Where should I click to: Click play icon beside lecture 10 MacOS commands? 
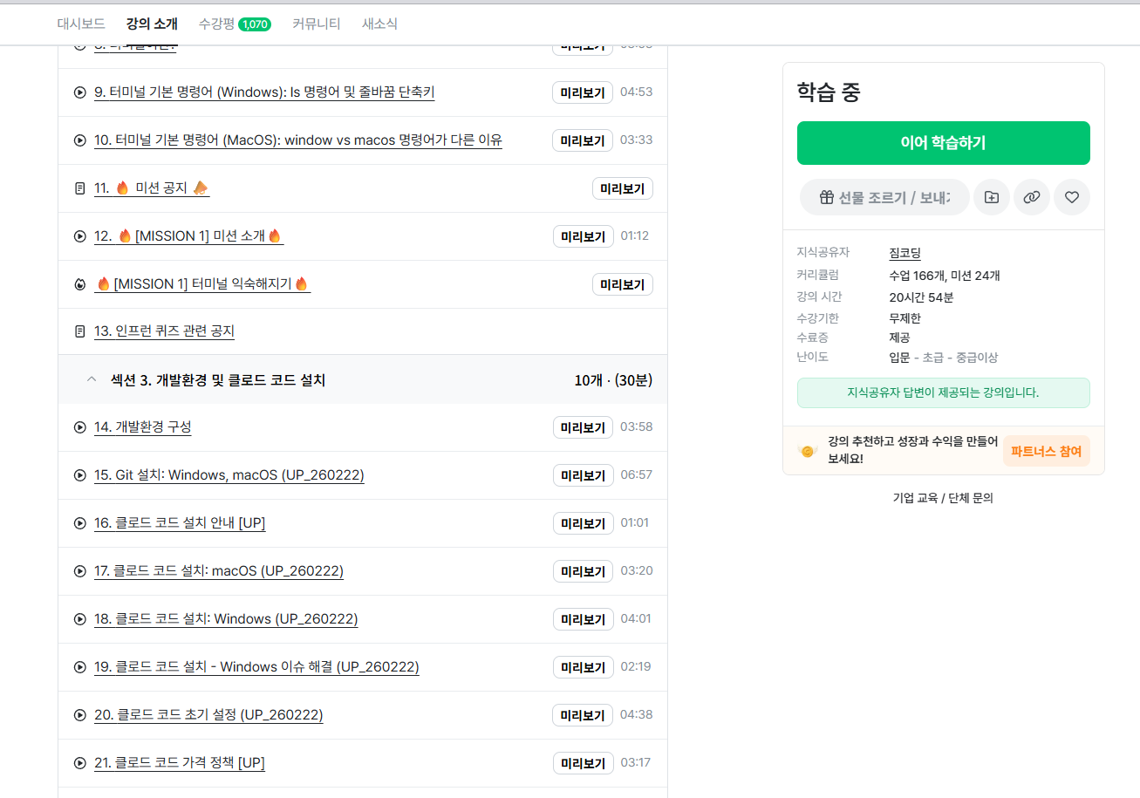coord(80,140)
